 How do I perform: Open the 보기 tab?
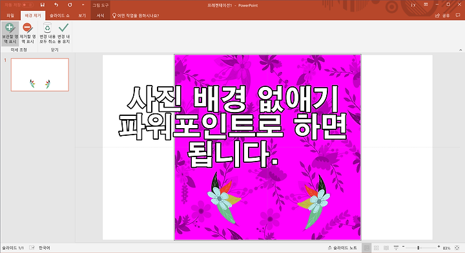click(82, 15)
